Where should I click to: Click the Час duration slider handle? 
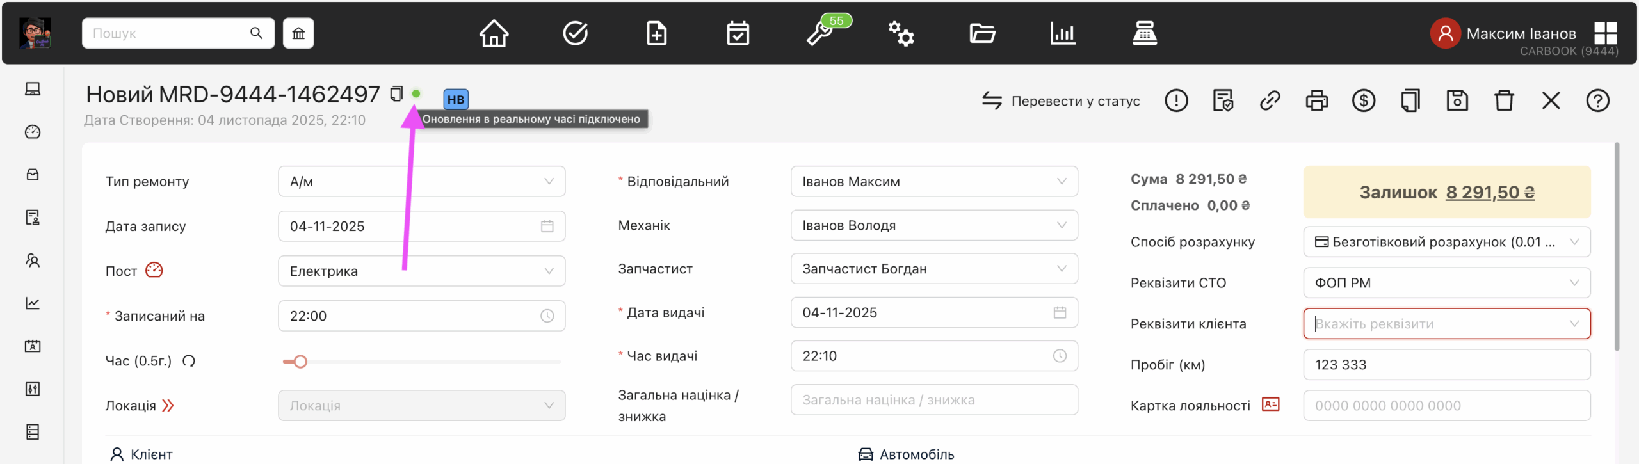click(300, 362)
